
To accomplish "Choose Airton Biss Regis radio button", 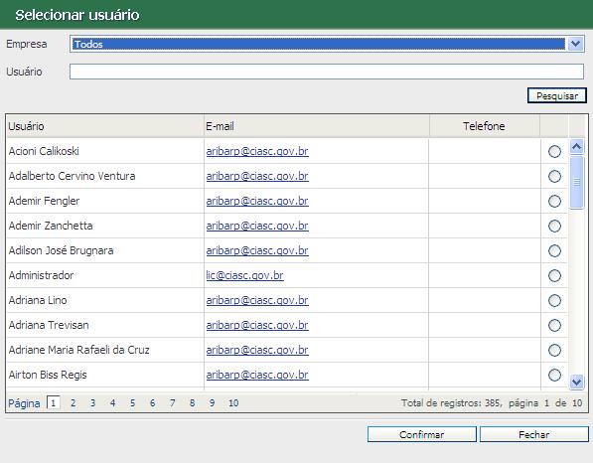I will tap(554, 375).
